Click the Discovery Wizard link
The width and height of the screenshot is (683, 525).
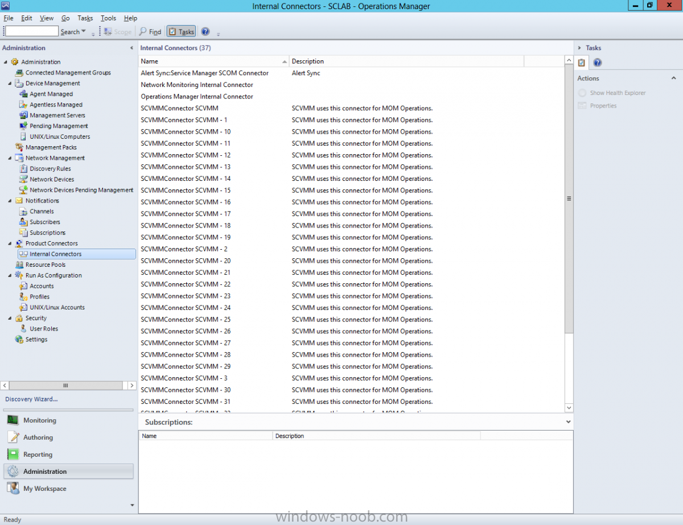point(31,399)
